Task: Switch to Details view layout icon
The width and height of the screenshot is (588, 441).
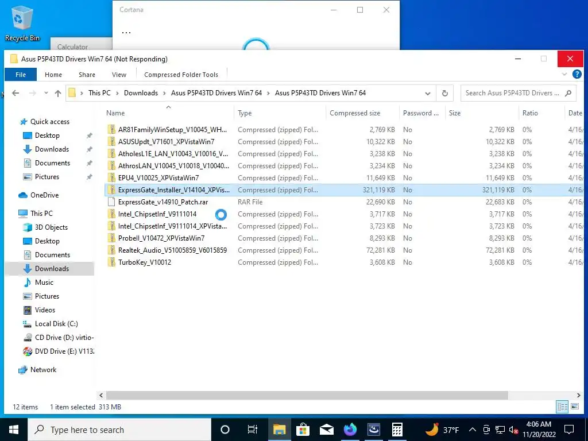Action: [x=562, y=407]
